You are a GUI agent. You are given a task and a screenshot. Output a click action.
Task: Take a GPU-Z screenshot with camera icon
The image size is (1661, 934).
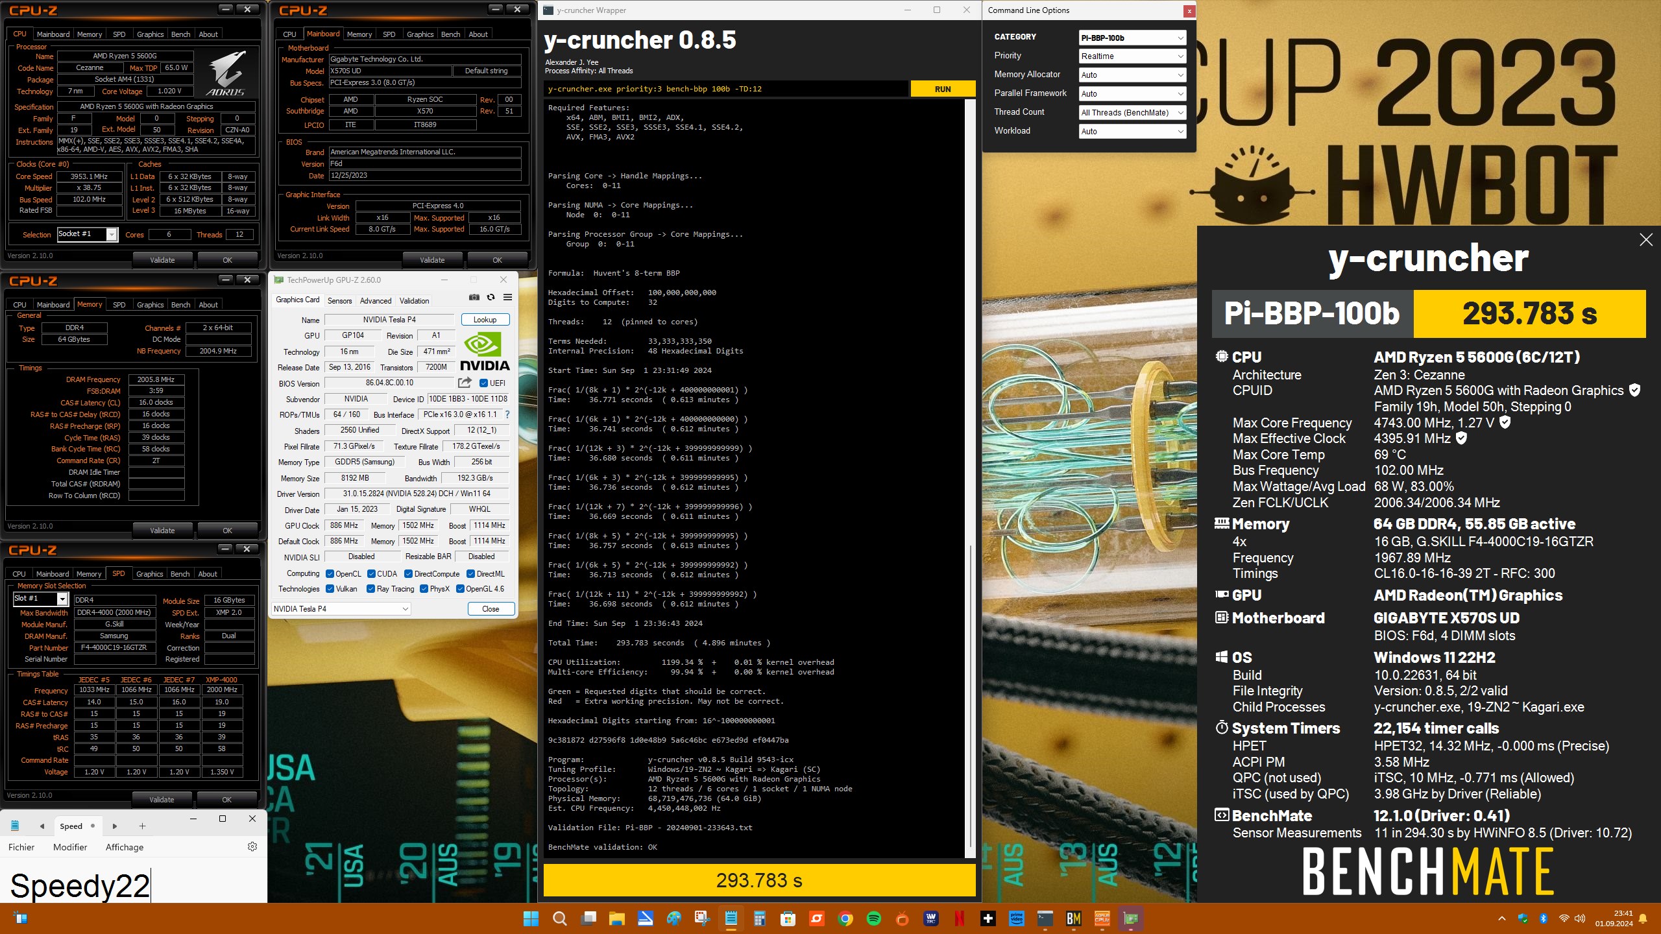[474, 297]
